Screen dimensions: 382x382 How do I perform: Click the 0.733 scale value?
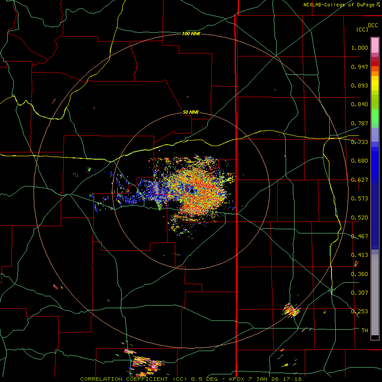coord(360,142)
